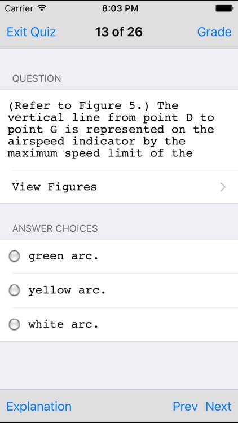Tap the Grade button

pos(214,32)
